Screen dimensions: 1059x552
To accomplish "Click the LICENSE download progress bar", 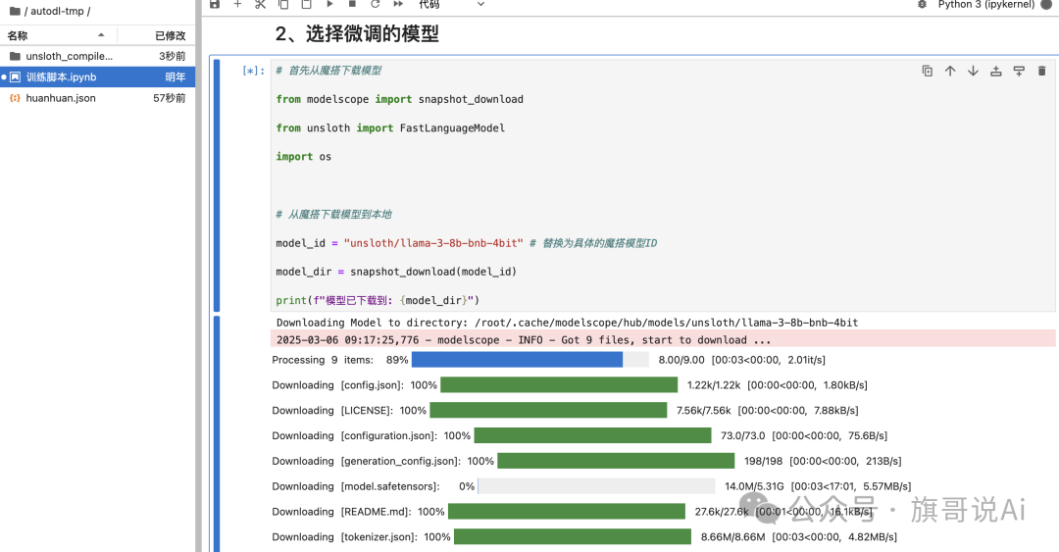I will coord(548,410).
